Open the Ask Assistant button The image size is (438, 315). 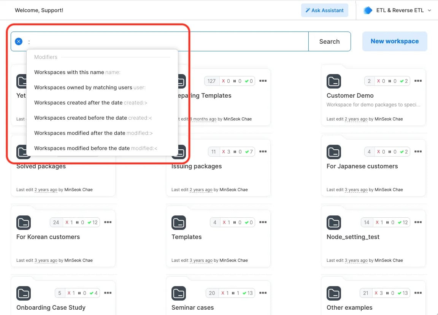click(325, 10)
